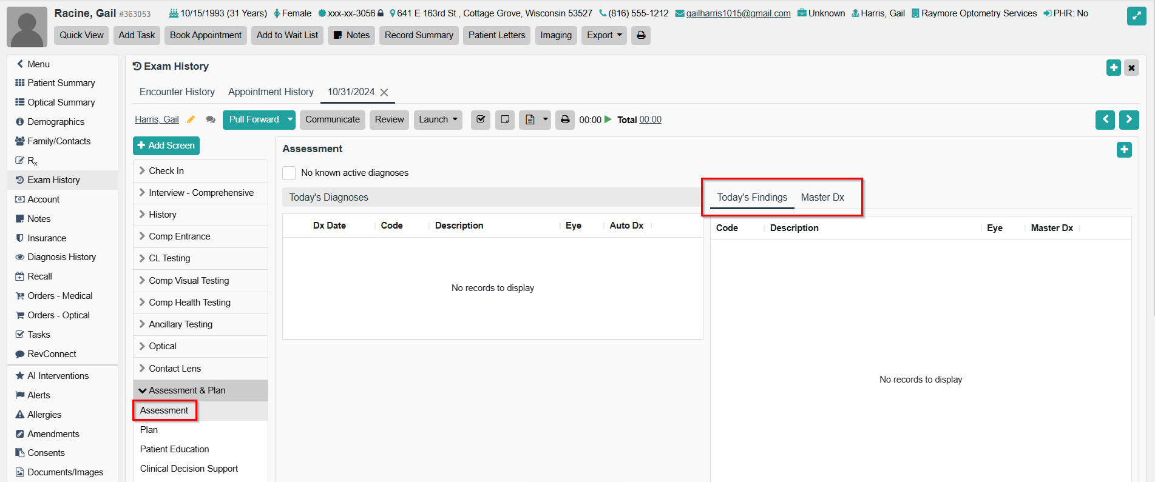
Task: Open the chat bubbles icon in exam toolbar
Action: click(x=211, y=120)
